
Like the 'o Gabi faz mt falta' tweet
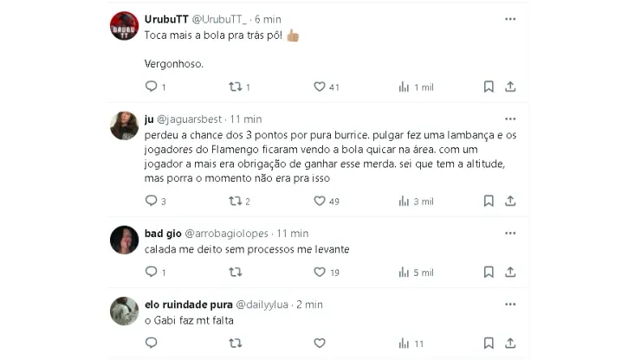pyautogui.click(x=320, y=343)
